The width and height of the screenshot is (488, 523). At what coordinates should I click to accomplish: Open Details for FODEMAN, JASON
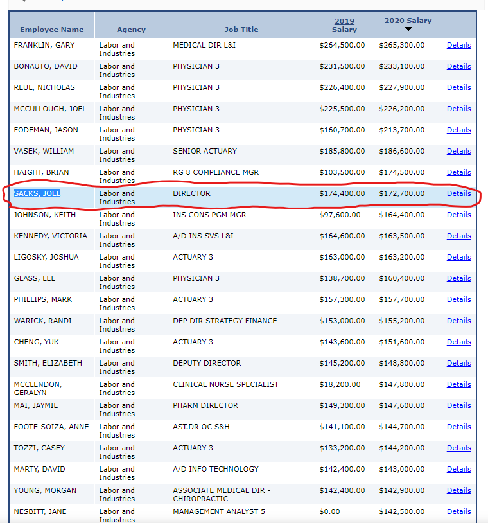click(x=458, y=130)
